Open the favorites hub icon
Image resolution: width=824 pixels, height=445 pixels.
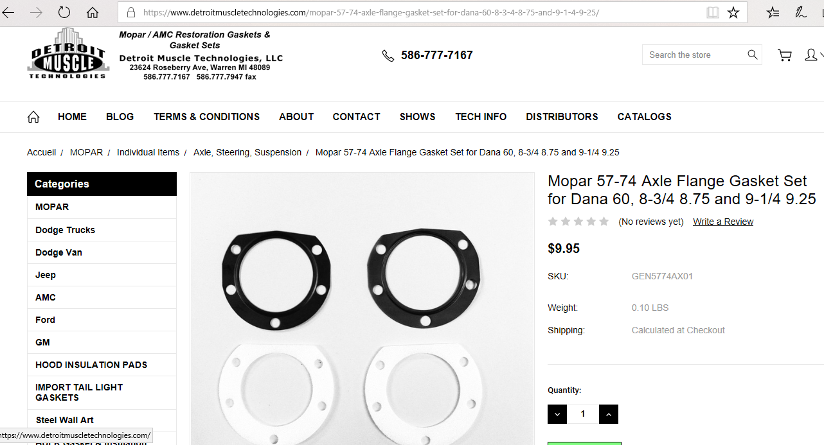click(x=773, y=12)
